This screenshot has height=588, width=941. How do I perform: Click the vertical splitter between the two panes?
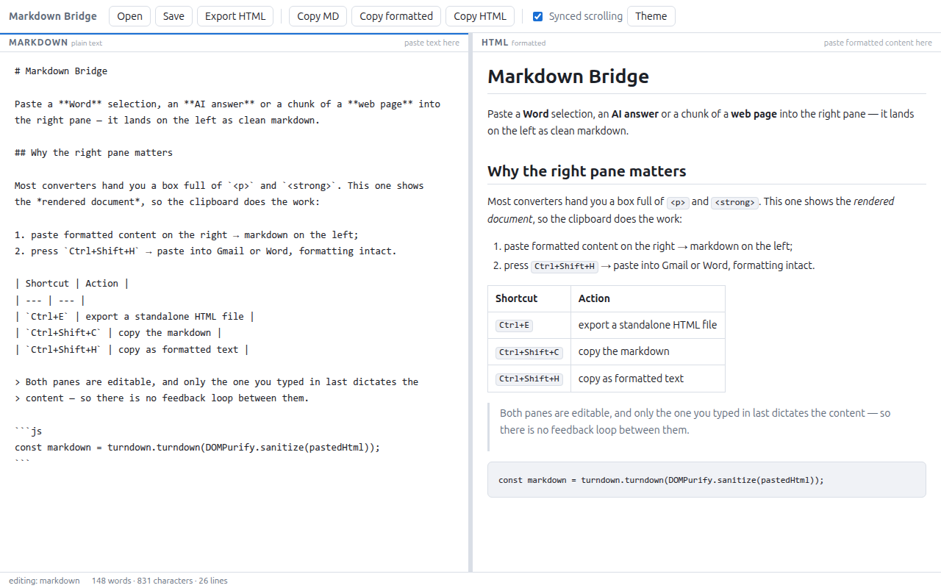click(470, 302)
